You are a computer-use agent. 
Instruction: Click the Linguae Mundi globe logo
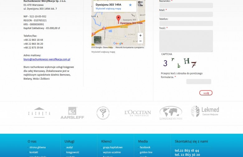coord(171,113)
